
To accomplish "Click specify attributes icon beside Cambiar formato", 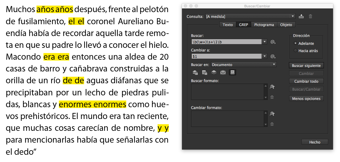I will (x=272, y=114).
